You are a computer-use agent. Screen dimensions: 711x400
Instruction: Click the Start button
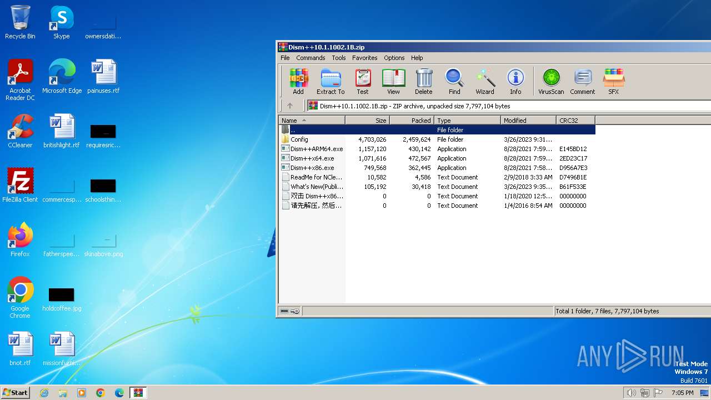click(16, 392)
